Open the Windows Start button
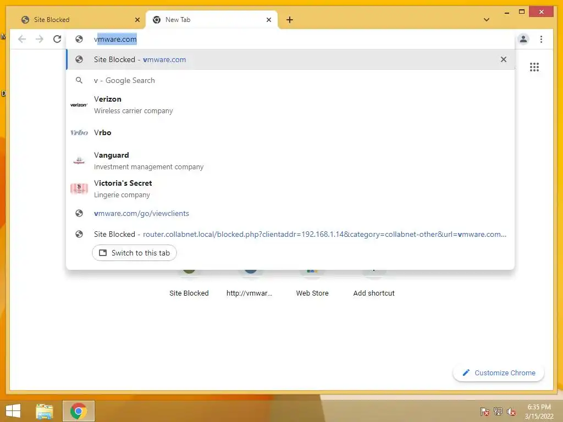 [x=13, y=411]
